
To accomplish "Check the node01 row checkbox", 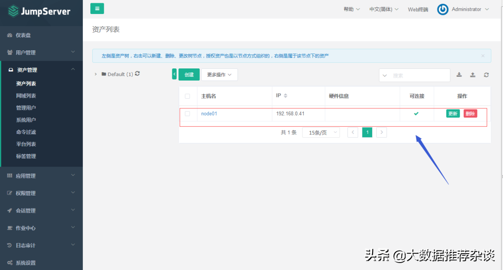I will click(188, 114).
